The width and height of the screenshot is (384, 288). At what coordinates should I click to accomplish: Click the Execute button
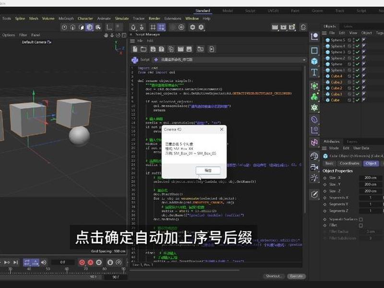(x=296, y=276)
